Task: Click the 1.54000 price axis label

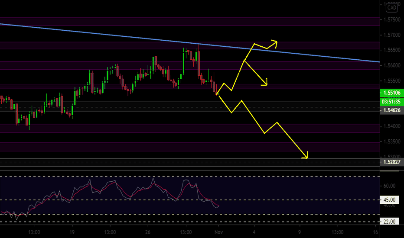Action: tap(392, 126)
